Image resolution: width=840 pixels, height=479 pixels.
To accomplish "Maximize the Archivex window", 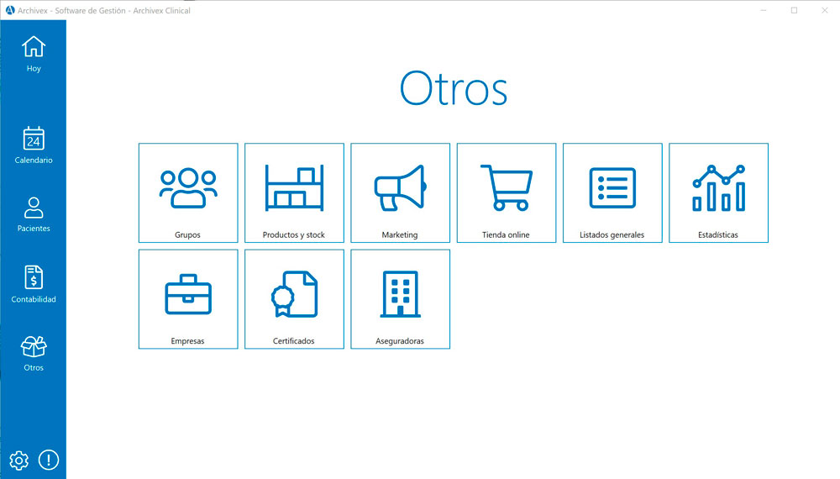I will [x=794, y=10].
